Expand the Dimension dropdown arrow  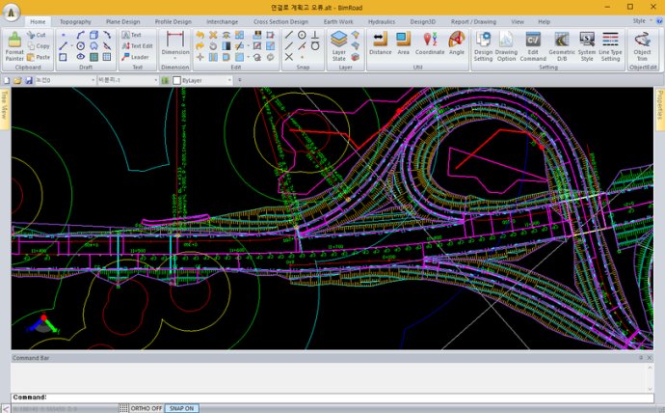point(175,58)
